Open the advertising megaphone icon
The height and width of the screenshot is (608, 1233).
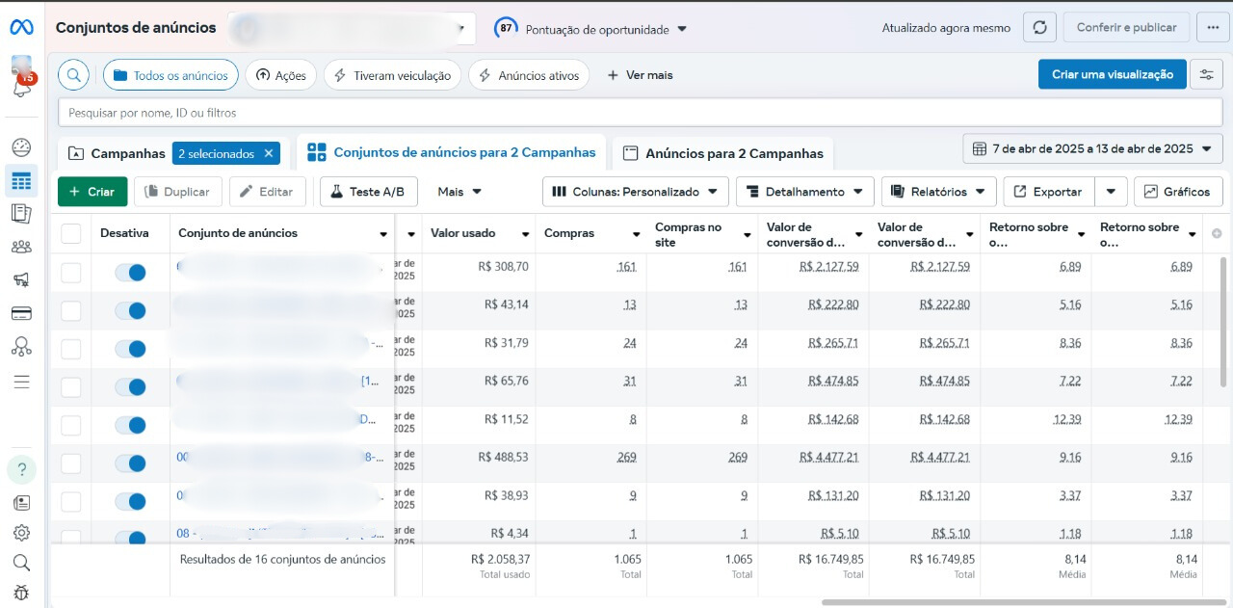click(21, 280)
